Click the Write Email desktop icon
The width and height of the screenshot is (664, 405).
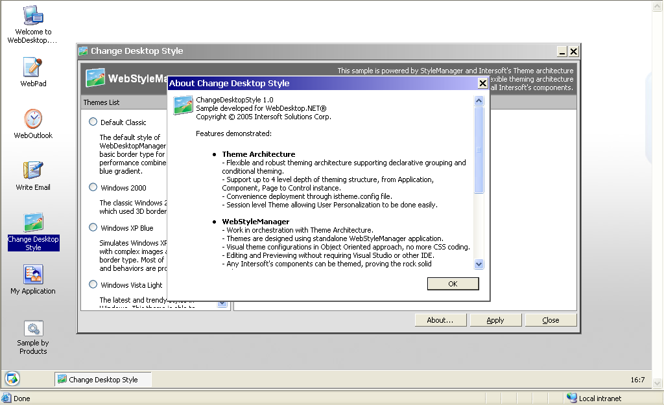pos(33,170)
